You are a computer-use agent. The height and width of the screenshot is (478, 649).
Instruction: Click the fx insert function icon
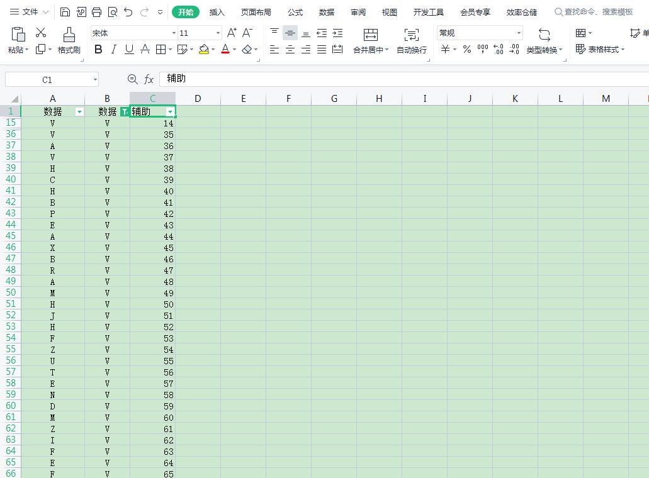click(x=149, y=79)
